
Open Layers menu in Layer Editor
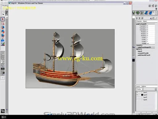coord(138,86)
